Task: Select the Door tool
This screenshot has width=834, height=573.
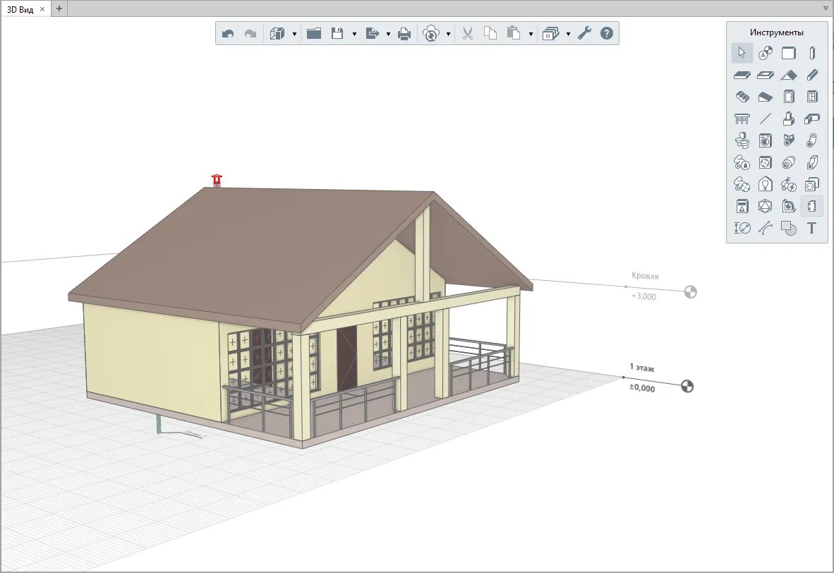Action: 789,97
